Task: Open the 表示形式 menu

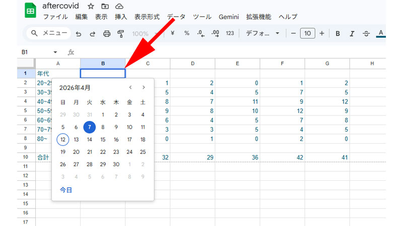Action: pyautogui.click(x=147, y=17)
